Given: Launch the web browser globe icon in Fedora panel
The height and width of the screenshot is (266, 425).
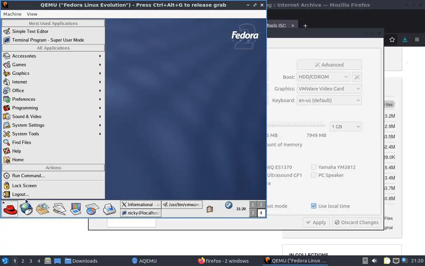Looking at the screenshot, I should tap(26, 209).
